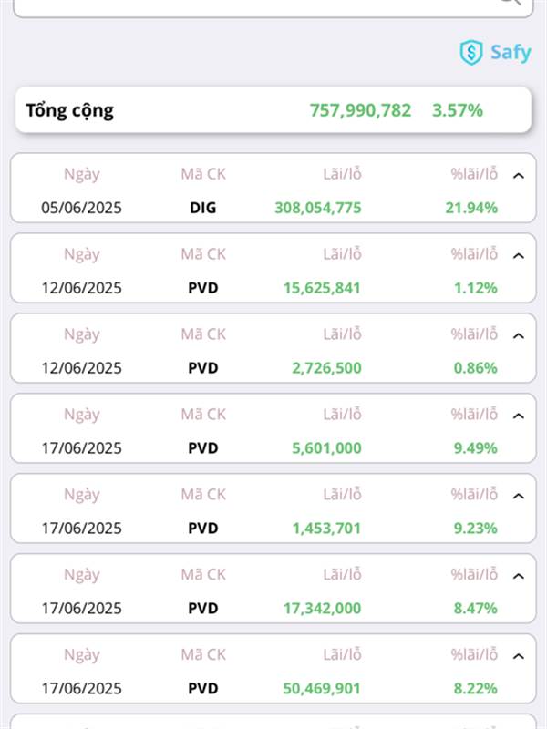Image resolution: width=547 pixels, height=729 pixels.
Task: Select the 05/06/2025 date entry
Action: pos(81,208)
